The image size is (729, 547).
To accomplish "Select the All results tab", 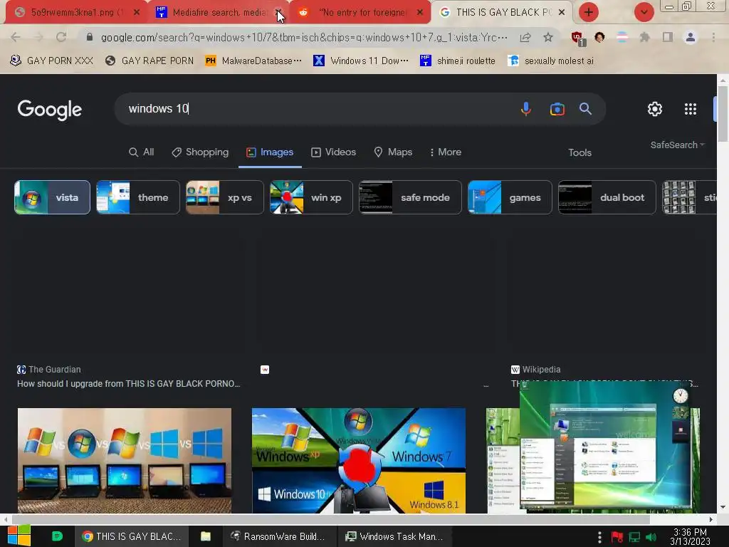I will pos(141,152).
